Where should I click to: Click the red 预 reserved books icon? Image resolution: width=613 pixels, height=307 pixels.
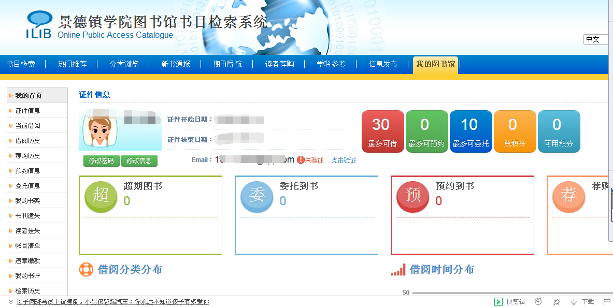(x=412, y=196)
